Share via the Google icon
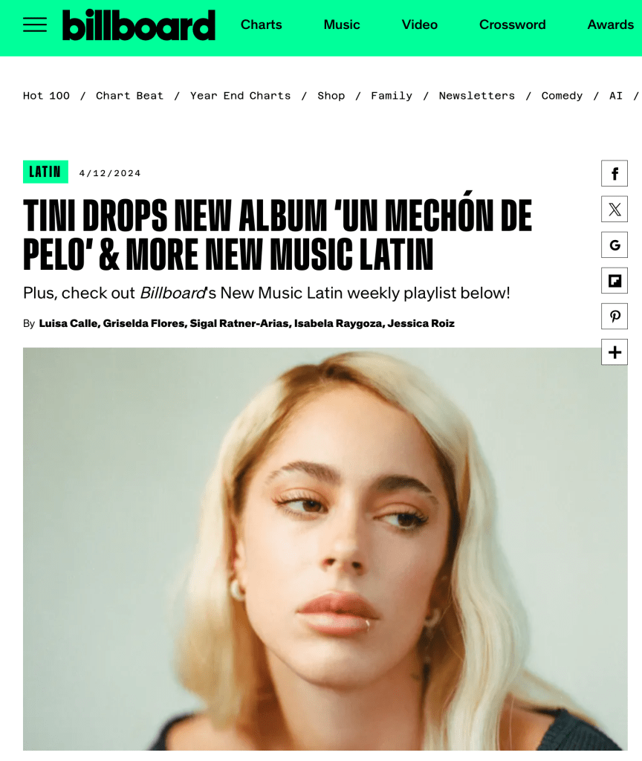The width and height of the screenshot is (642, 761). click(615, 245)
